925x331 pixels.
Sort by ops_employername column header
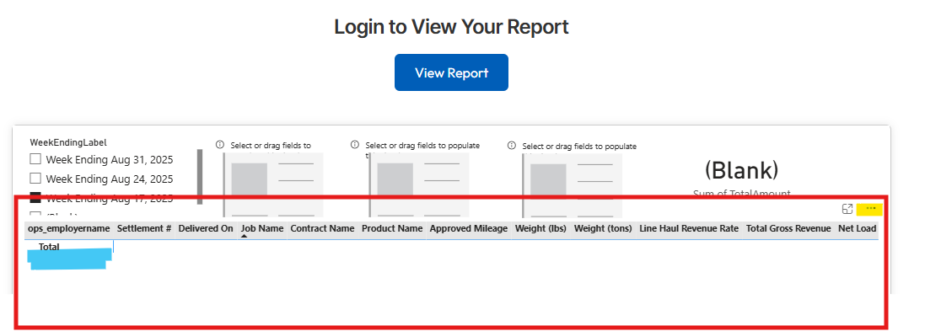[x=69, y=228]
